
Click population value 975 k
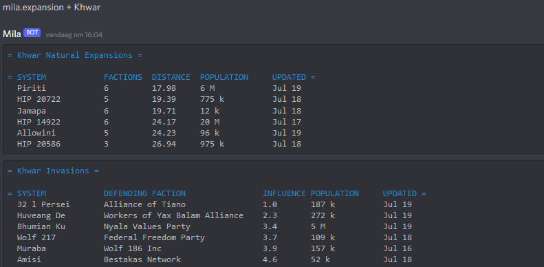pos(212,144)
